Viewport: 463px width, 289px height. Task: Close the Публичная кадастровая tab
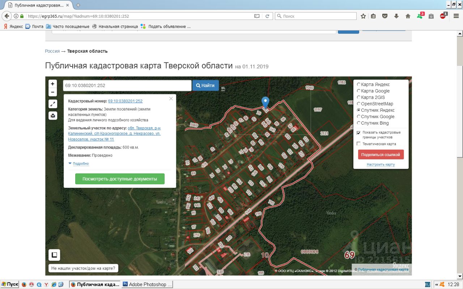pyautogui.click(x=67, y=5)
